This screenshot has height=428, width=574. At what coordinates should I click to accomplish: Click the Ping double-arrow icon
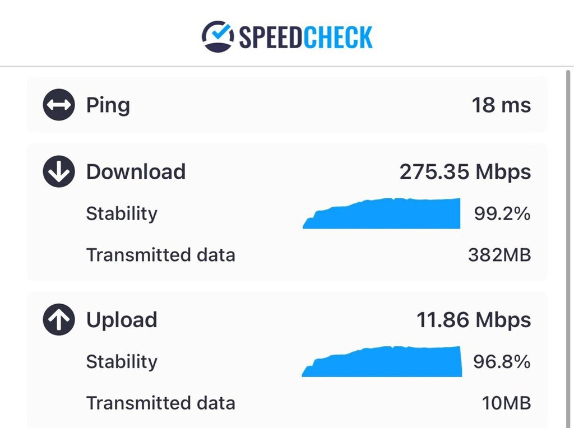click(x=58, y=105)
